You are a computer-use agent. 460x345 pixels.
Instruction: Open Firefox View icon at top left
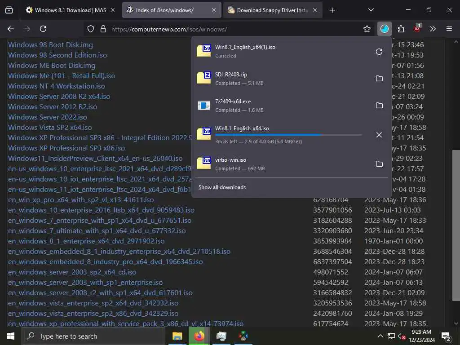point(9,10)
